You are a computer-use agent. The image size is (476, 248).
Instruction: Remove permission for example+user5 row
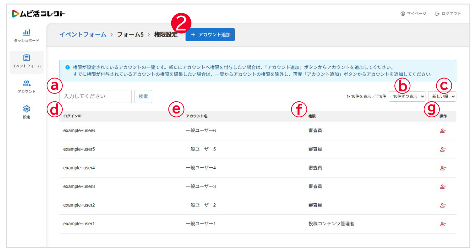(x=443, y=149)
